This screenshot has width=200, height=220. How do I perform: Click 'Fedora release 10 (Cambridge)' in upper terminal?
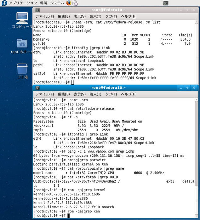coord(62,31)
